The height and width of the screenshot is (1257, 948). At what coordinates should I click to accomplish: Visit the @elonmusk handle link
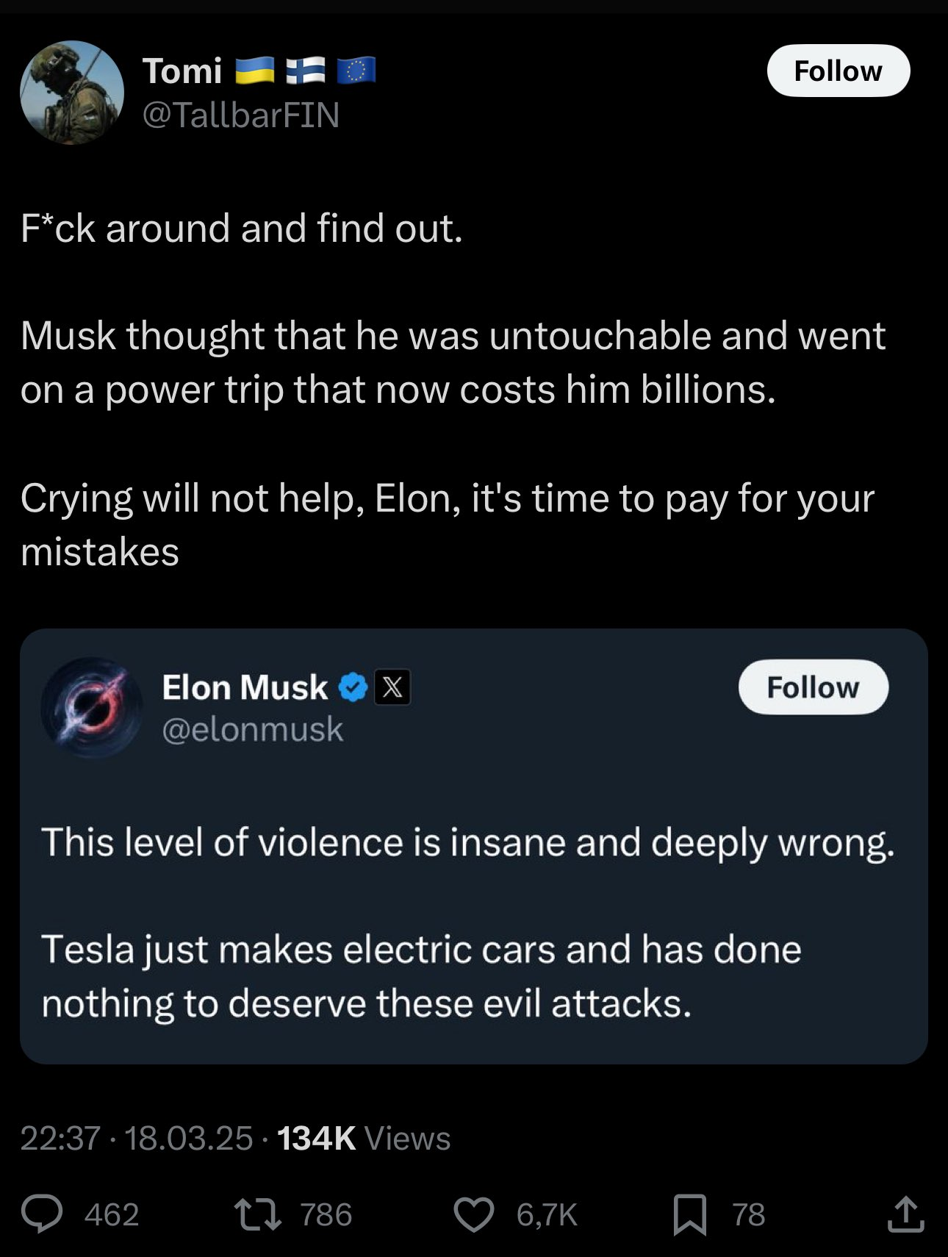pos(252,729)
